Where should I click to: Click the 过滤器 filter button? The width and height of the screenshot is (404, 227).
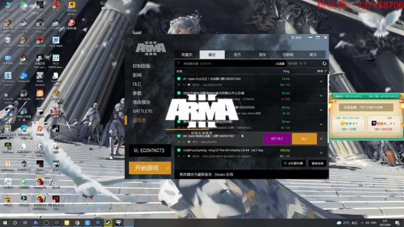click(x=280, y=64)
